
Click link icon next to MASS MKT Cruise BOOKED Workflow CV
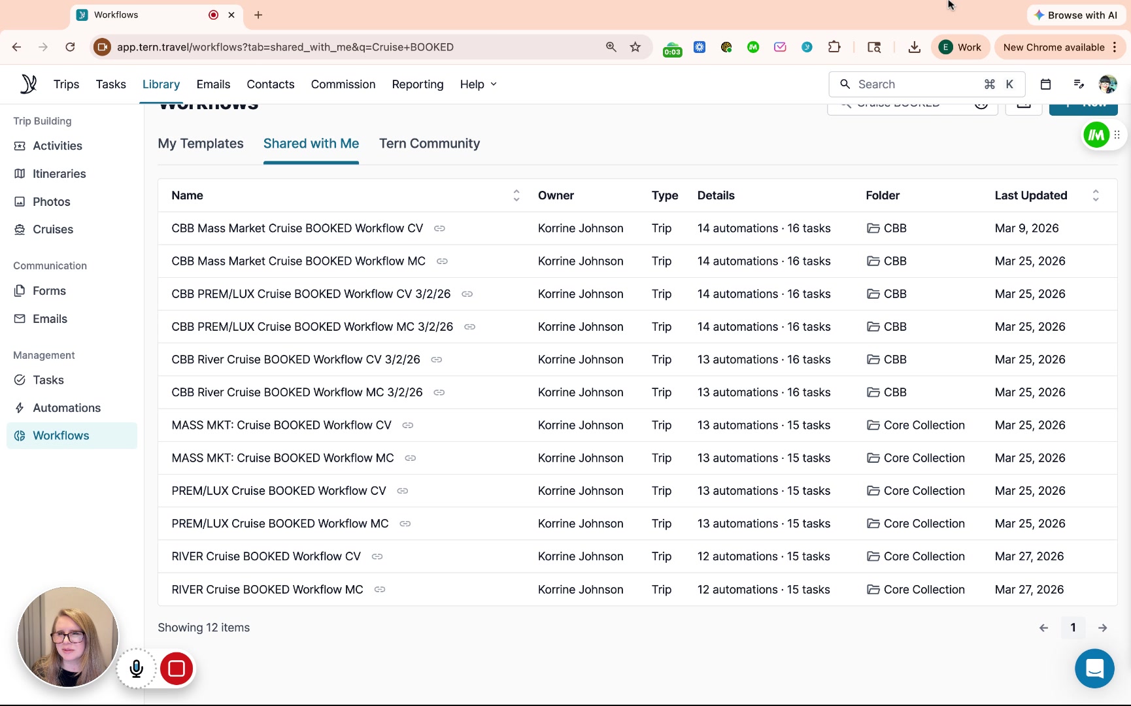pos(408,426)
